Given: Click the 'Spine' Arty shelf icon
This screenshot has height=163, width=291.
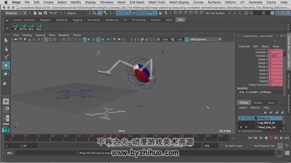Looking at the screenshot, I should coord(39,27).
